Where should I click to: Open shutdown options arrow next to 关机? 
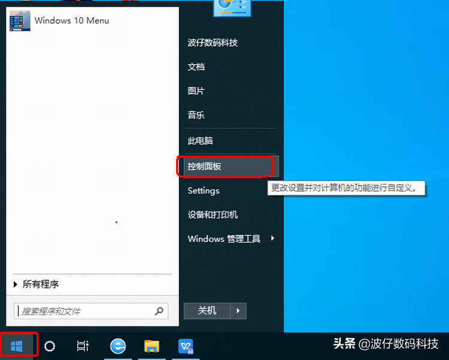point(238,311)
